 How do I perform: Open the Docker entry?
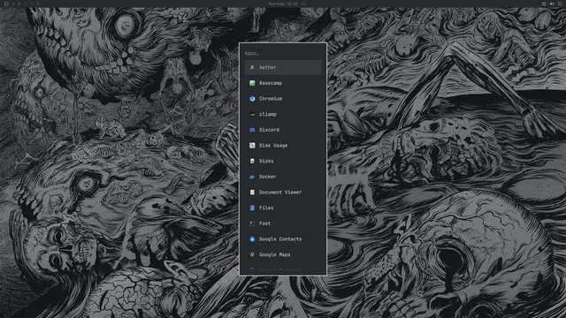coord(283,177)
